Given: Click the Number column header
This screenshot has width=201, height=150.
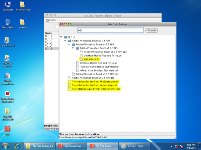Looking at the screenshot, I should tap(52, 33).
